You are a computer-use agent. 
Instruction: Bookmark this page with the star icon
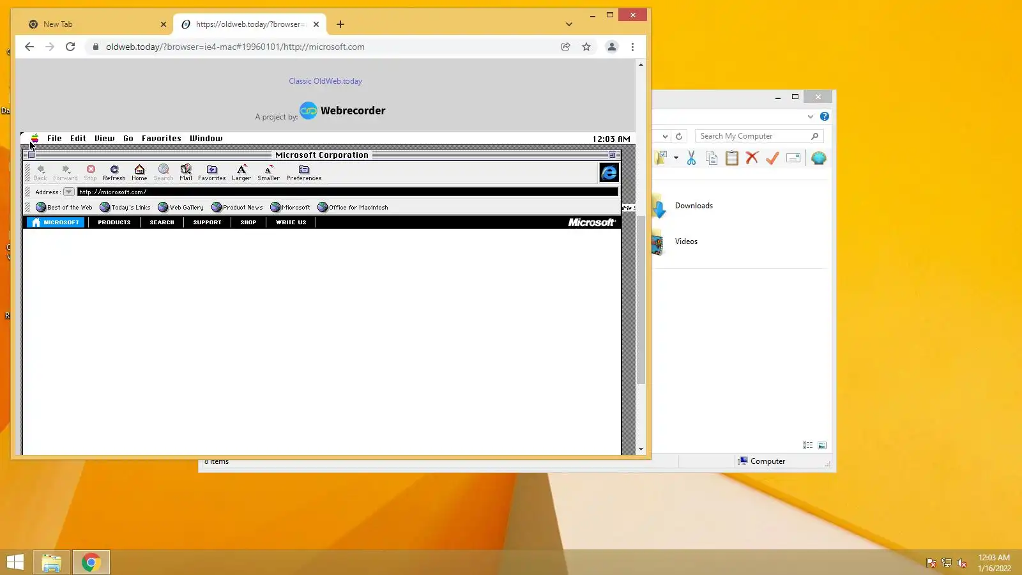[x=586, y=47]
